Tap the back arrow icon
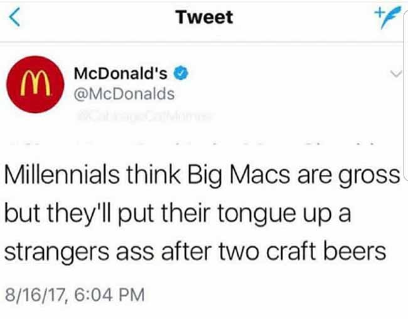This screenshot has width=408, height=319. [14, 17]
